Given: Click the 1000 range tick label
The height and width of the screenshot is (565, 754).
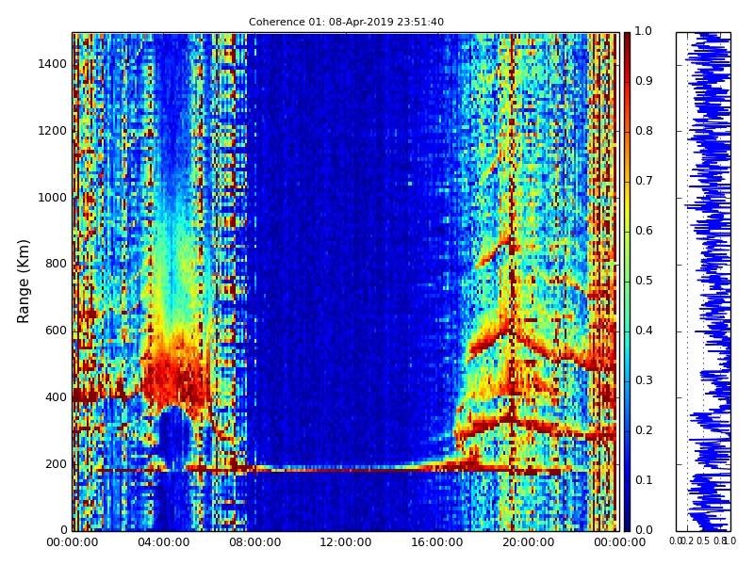Looking at the screenshot, I should (53, 198).
